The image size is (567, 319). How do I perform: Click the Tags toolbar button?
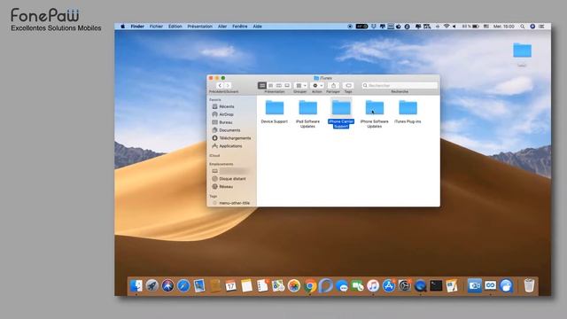[348, 86]
